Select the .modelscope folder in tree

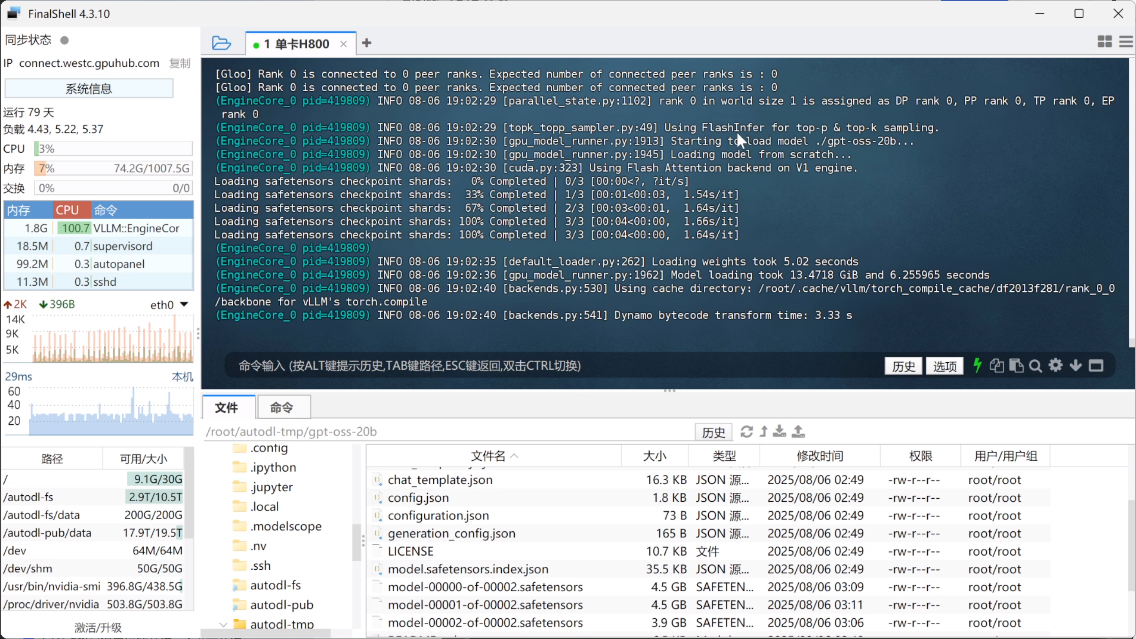click(286, 526)
